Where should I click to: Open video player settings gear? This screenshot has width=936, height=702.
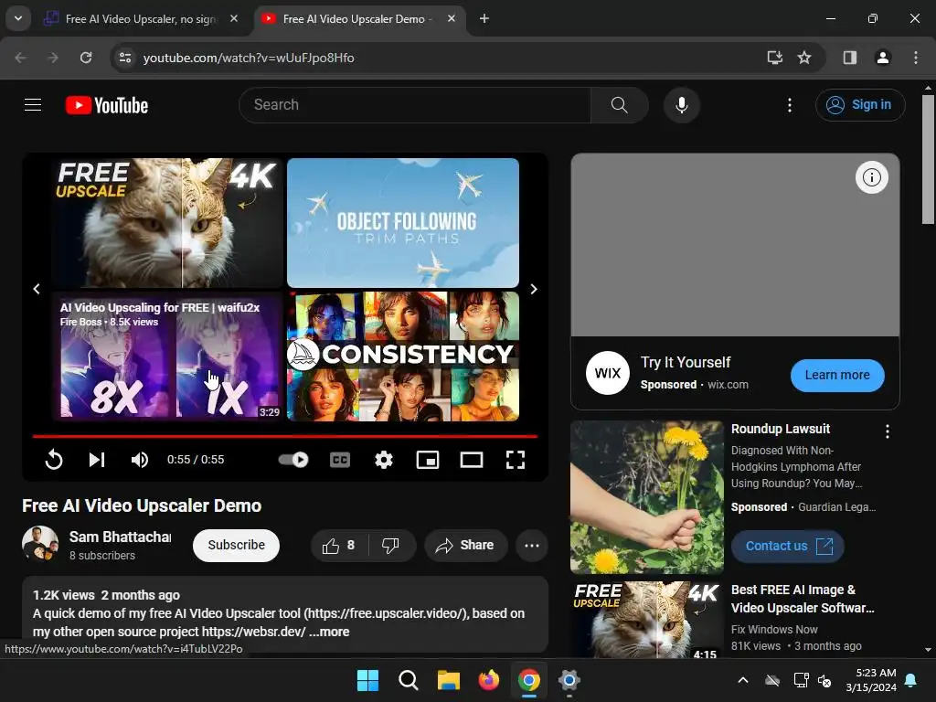pos(384,460)
